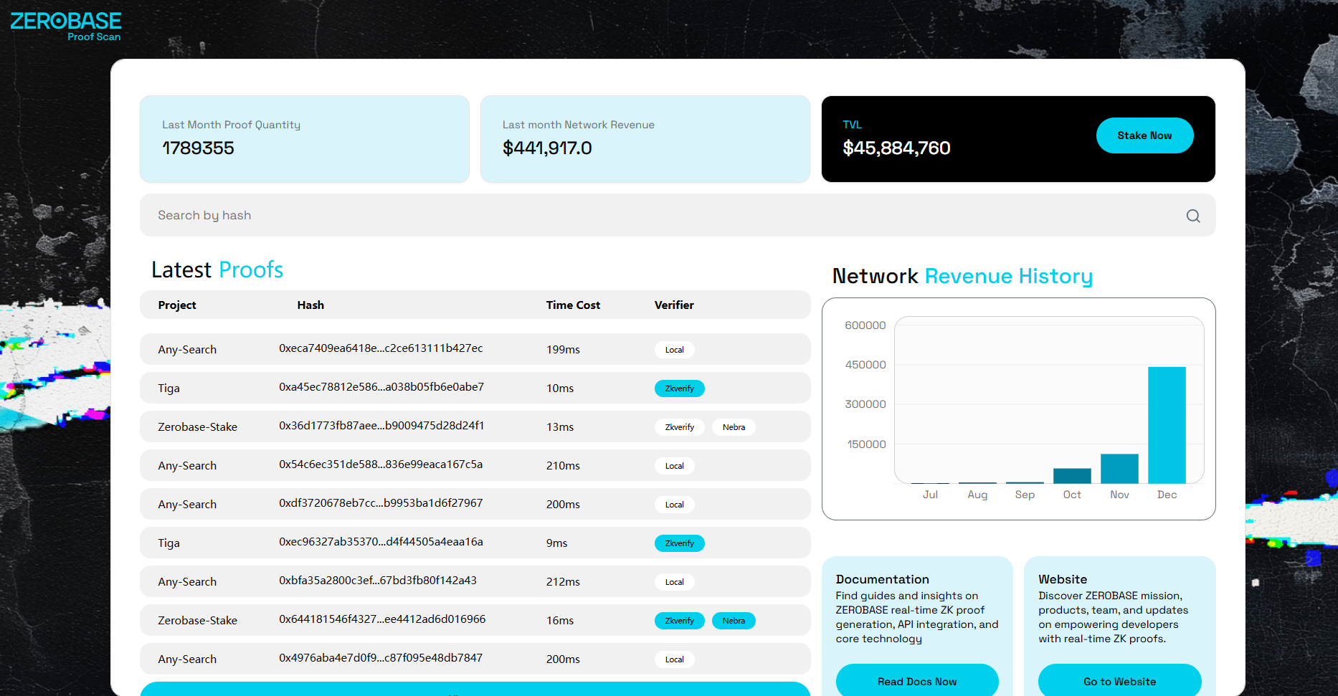Click the Documentation card heading

coord(882,579)
